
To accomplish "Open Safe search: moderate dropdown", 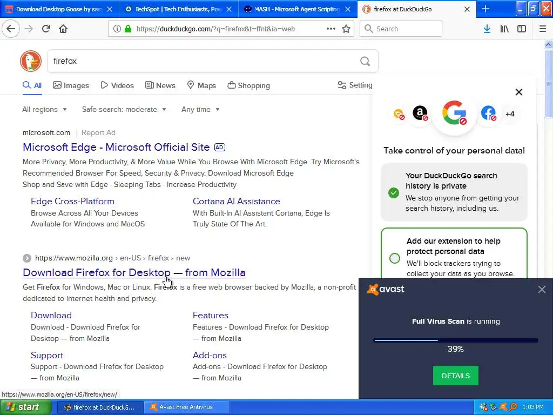I will (124, 109).
